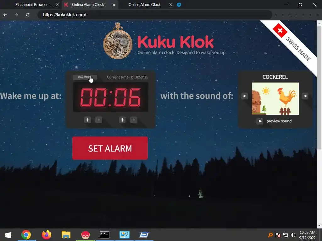
Task: Click the COCKEREL sound name label
Action: (x=275, y=77)
